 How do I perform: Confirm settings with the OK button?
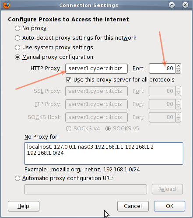point(169,206)
